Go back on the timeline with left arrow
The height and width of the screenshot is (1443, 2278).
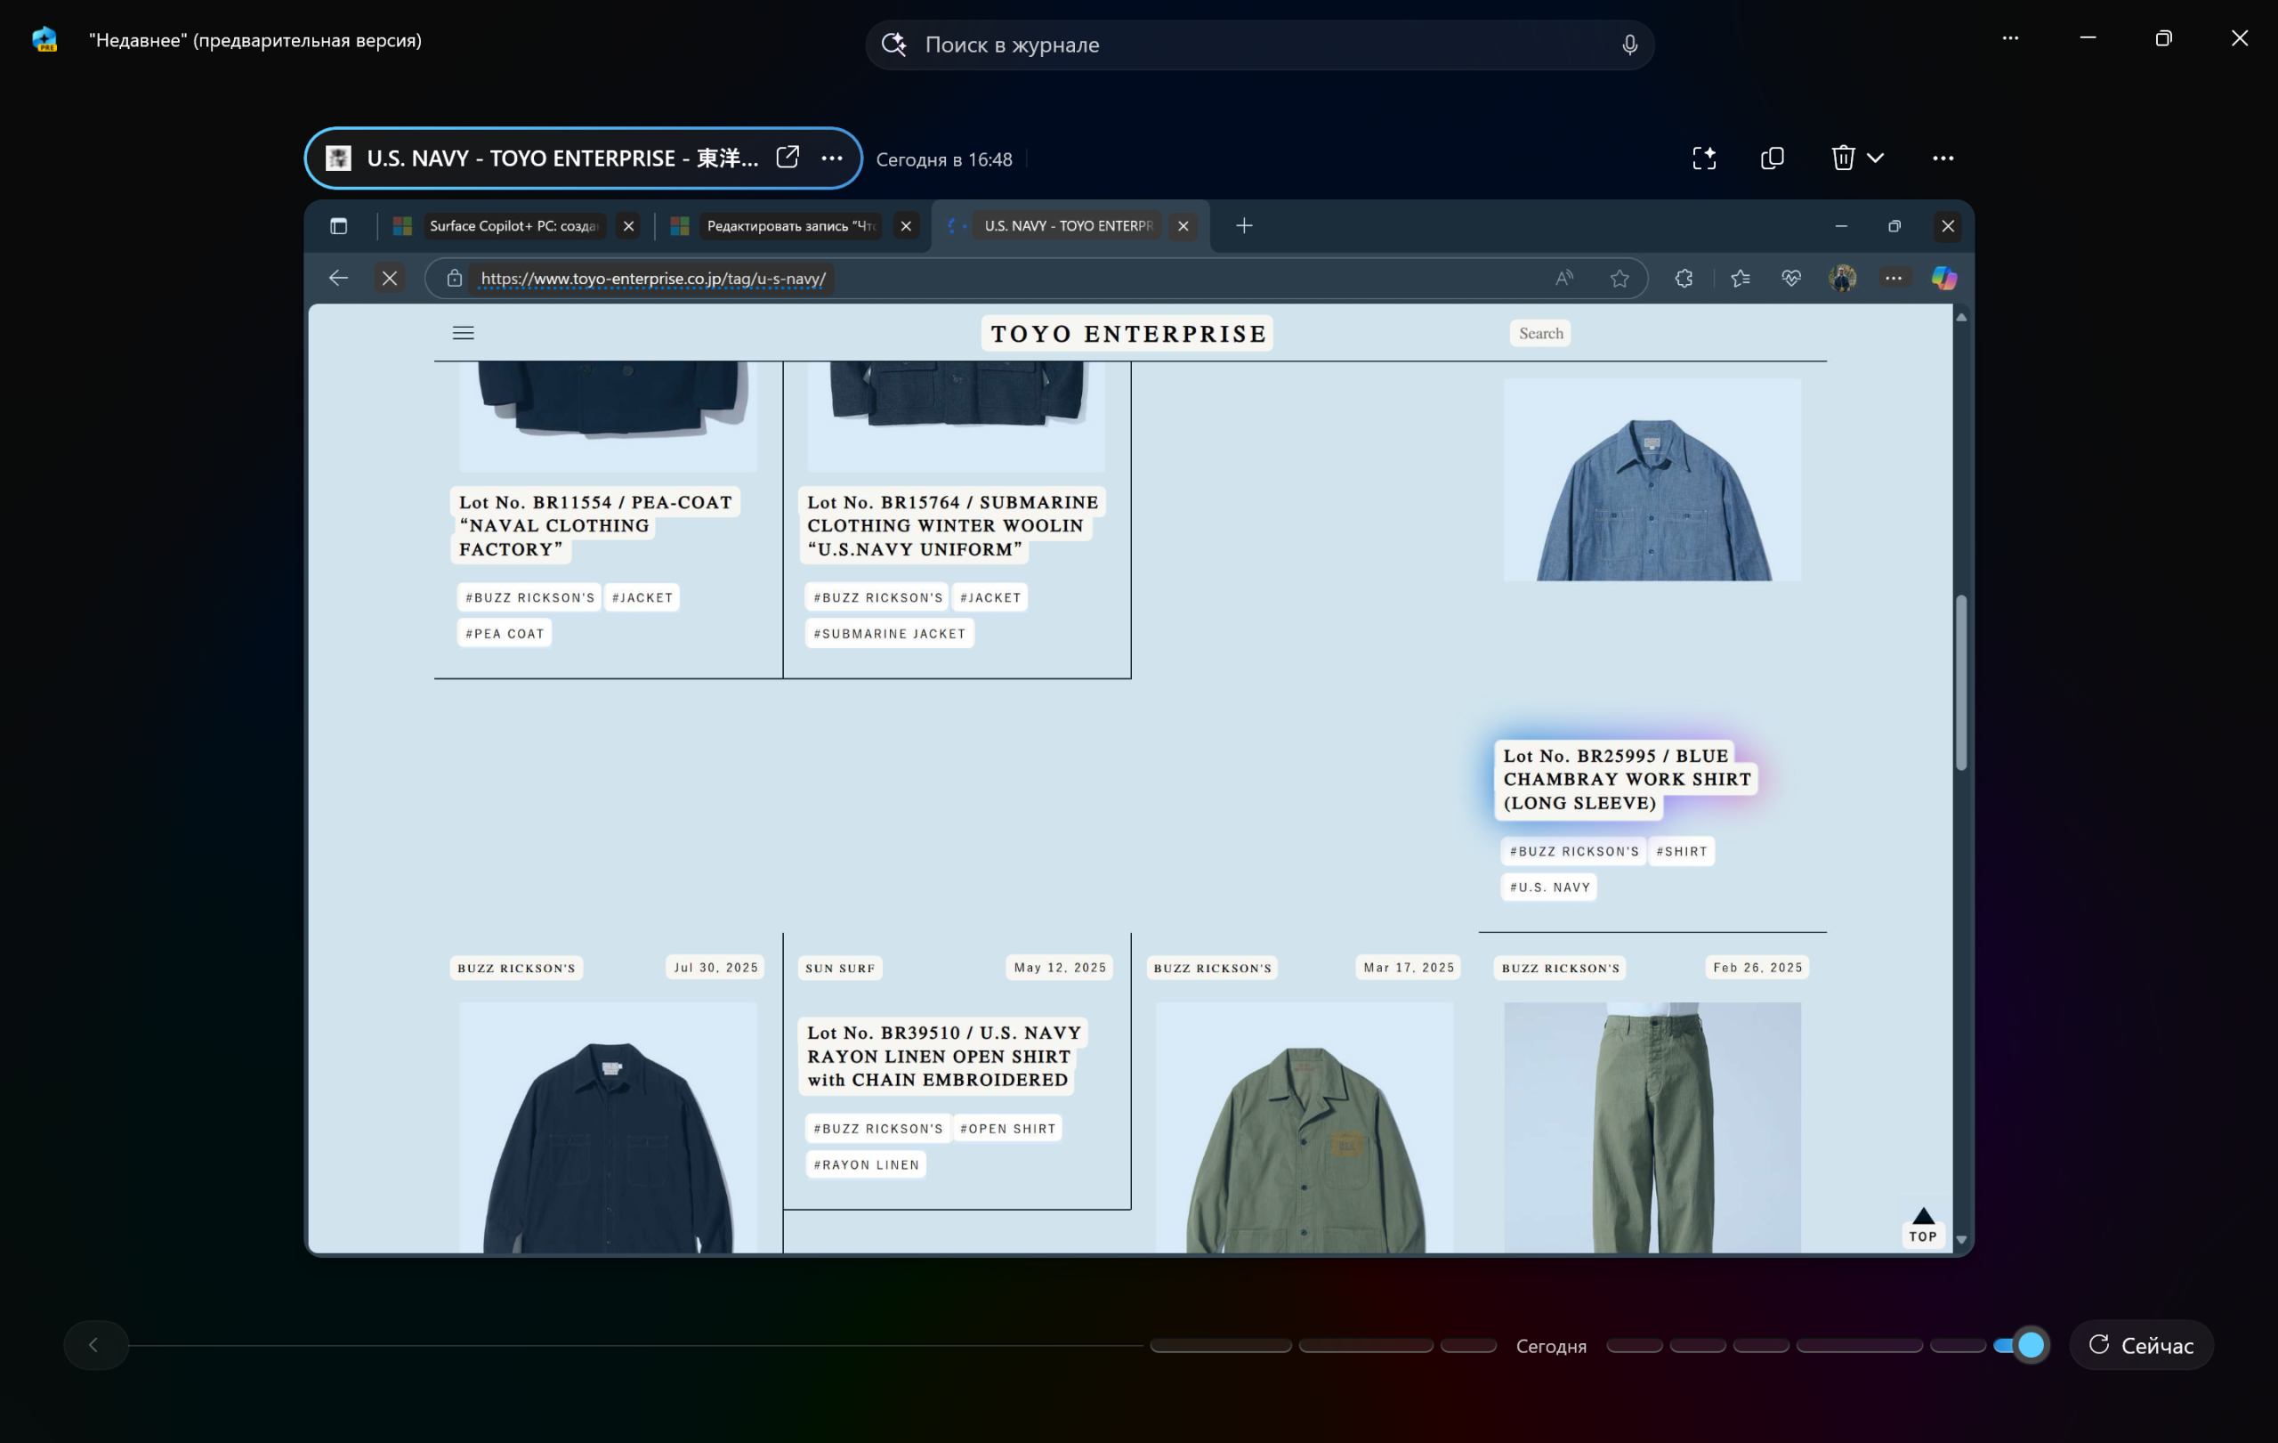tap(93, 1344)
